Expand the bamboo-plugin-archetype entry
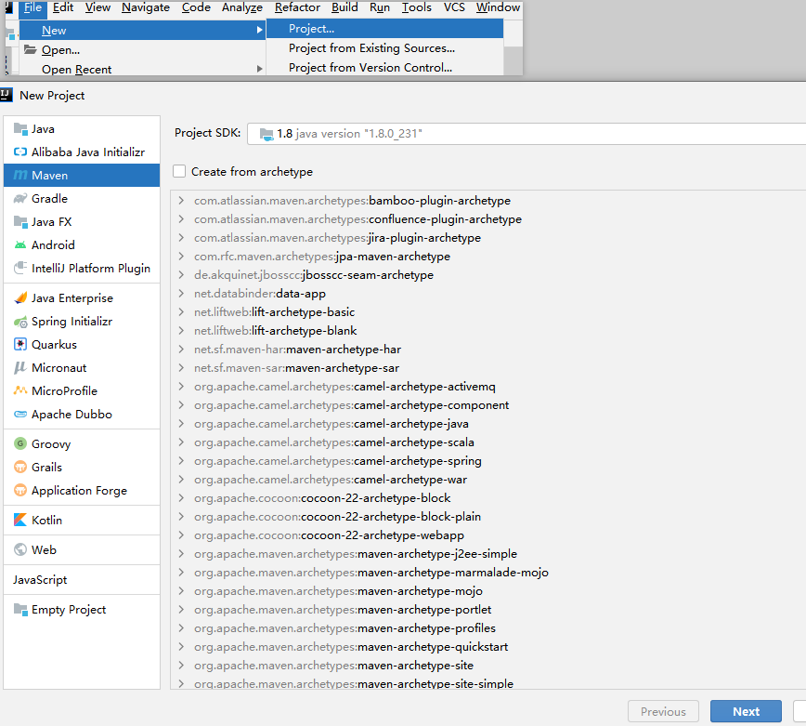Screen dimensions: 806x726 click(x=181, y=200)
